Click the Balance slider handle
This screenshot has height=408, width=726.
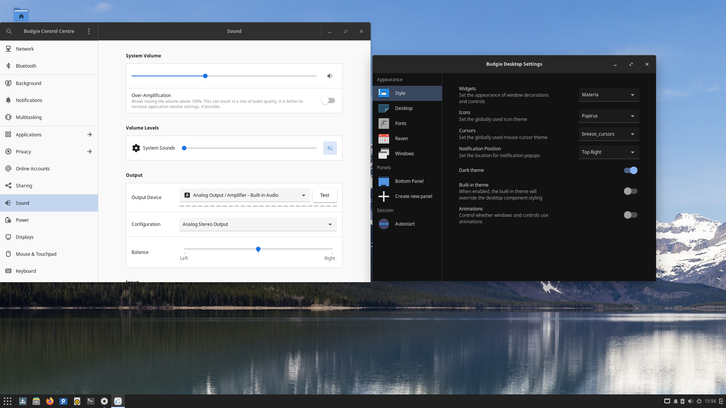point(258,249)
